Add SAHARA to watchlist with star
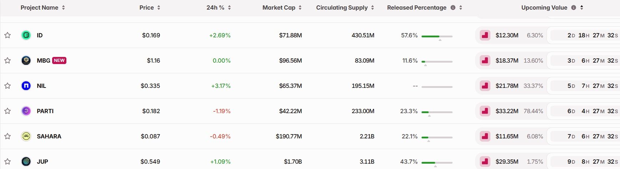The width and height of the screenshot is (620, 169). point(7,136)
